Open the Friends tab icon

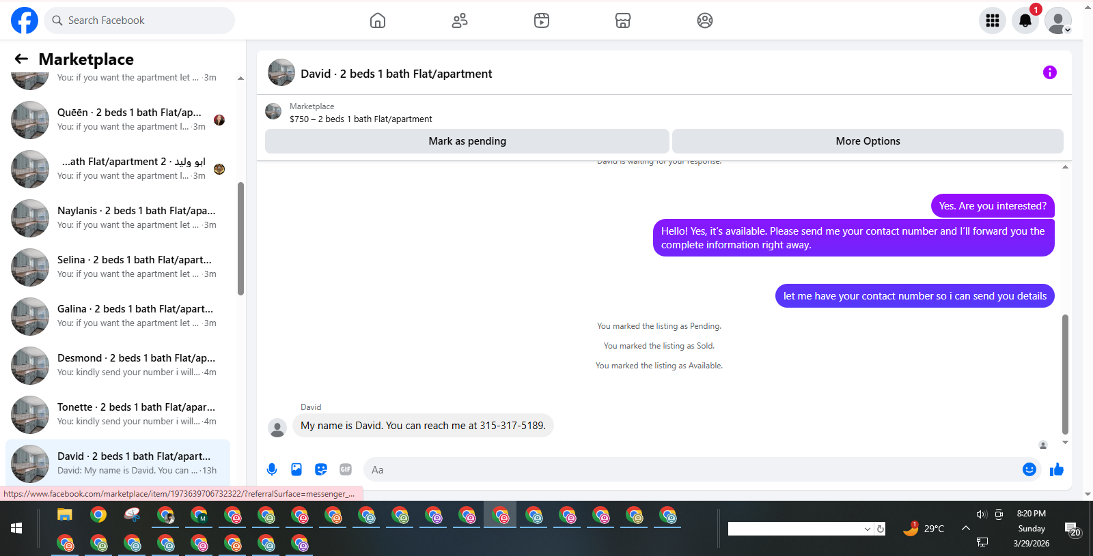click(x=460, y=20)
